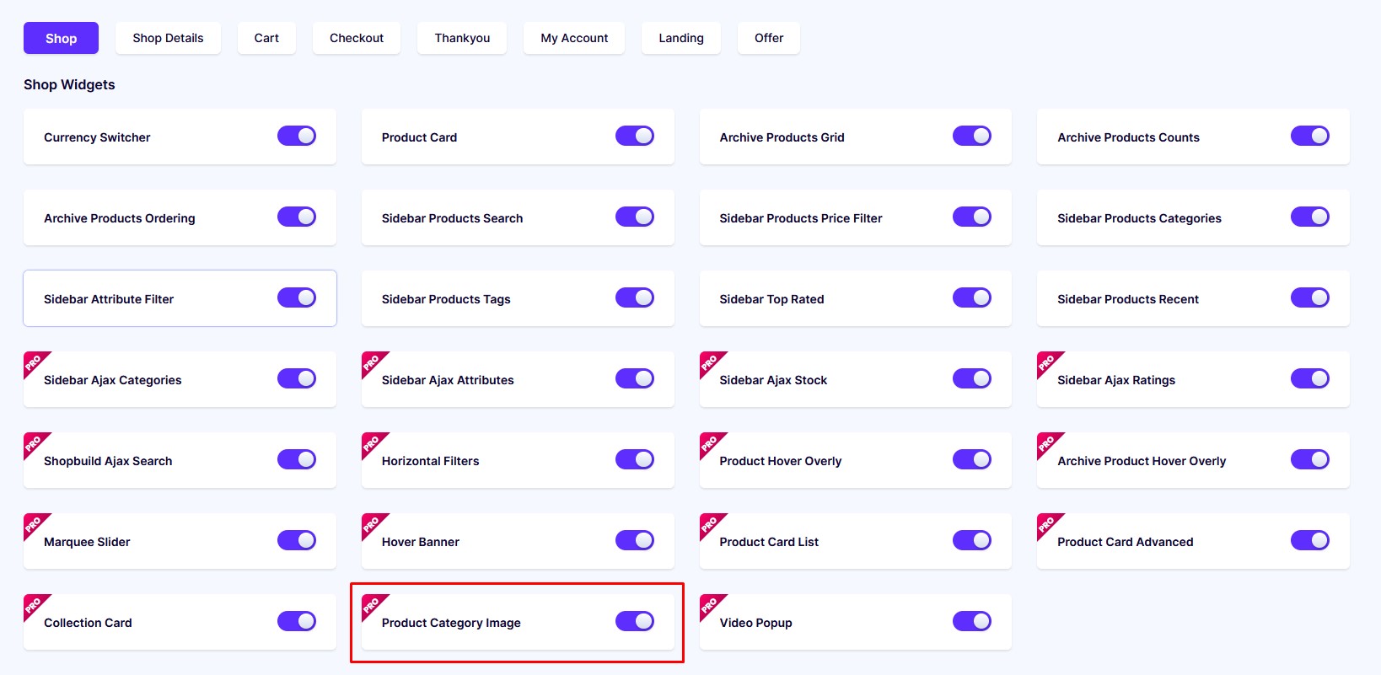Viewport: 1381px width, 675px height.
Task: Select the Offer tab
Action: tap(769, 38)
